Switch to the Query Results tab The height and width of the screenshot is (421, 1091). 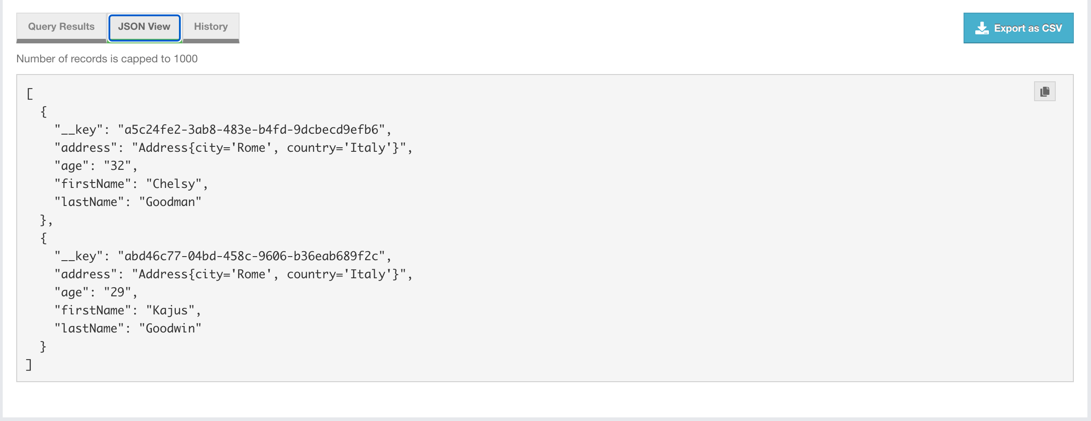click(x=61, y=27)
